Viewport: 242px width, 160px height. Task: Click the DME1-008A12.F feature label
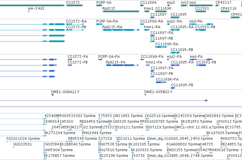pyautogui.click(x=65, y=92)
